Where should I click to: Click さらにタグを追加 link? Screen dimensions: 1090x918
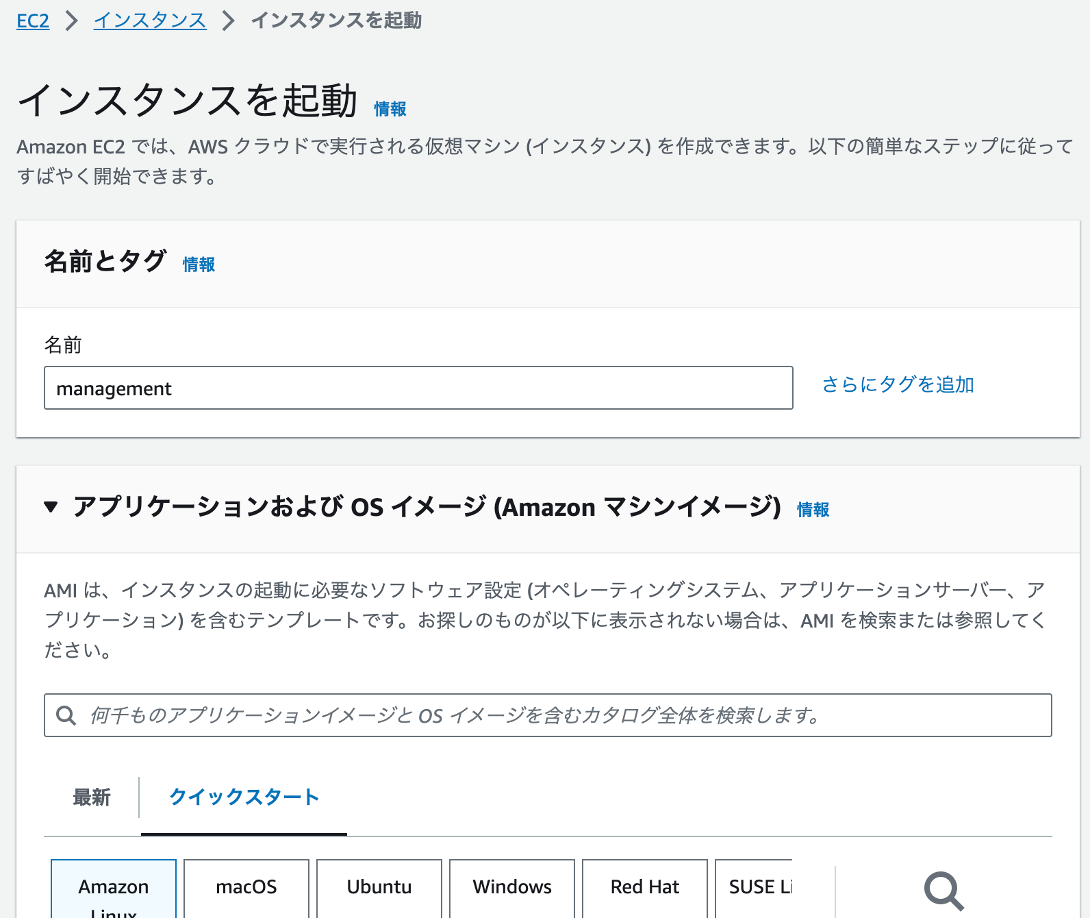click(898, 384)
